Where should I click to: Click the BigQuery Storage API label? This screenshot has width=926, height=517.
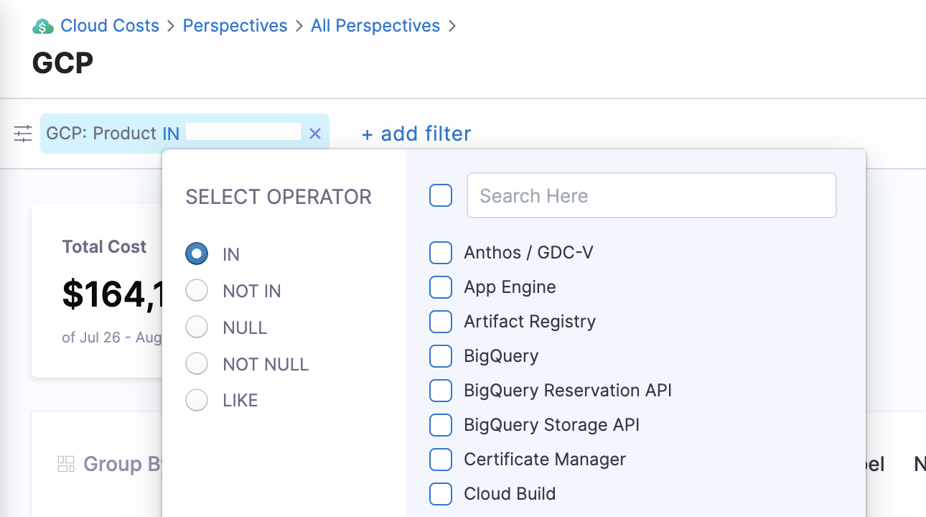point(552,425)
